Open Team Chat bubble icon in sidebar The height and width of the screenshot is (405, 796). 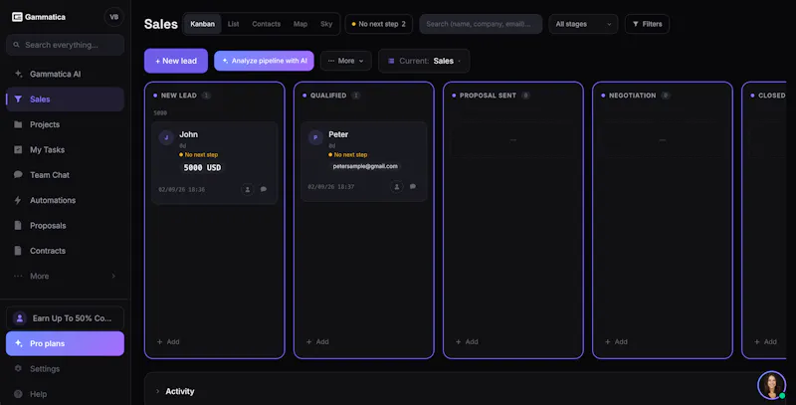tap(18, 174)
